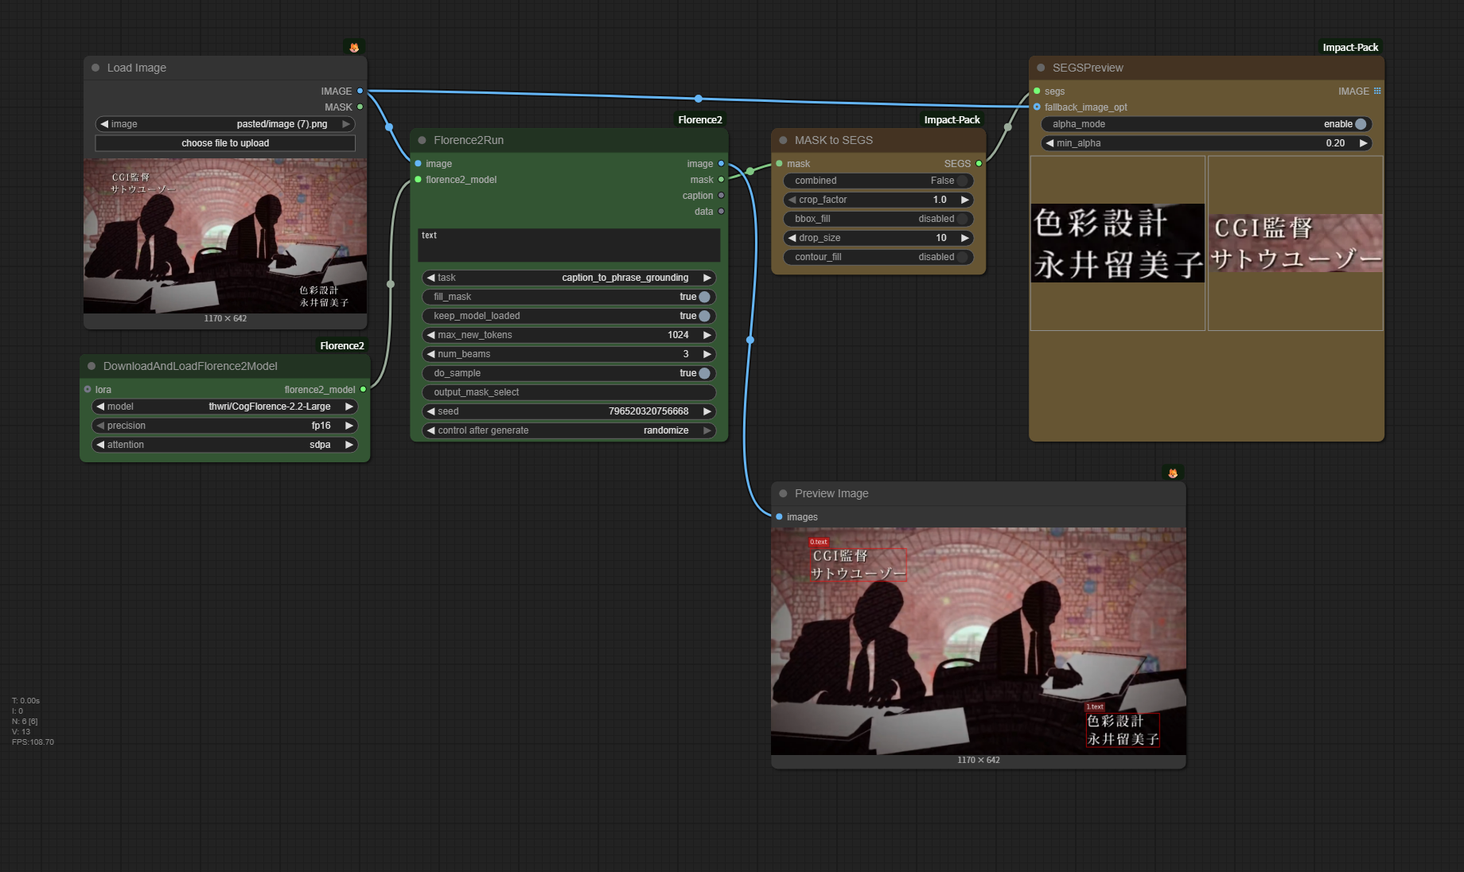Toggle fill_mask in Florence2Run
Viewport: 1464px width, 872px height.
point(569,297)
